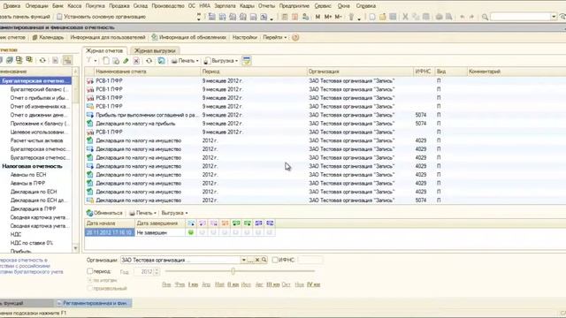Click the search input field in top toolbar
The height and width of the screenshot is (318, 566).
(521, 17)
